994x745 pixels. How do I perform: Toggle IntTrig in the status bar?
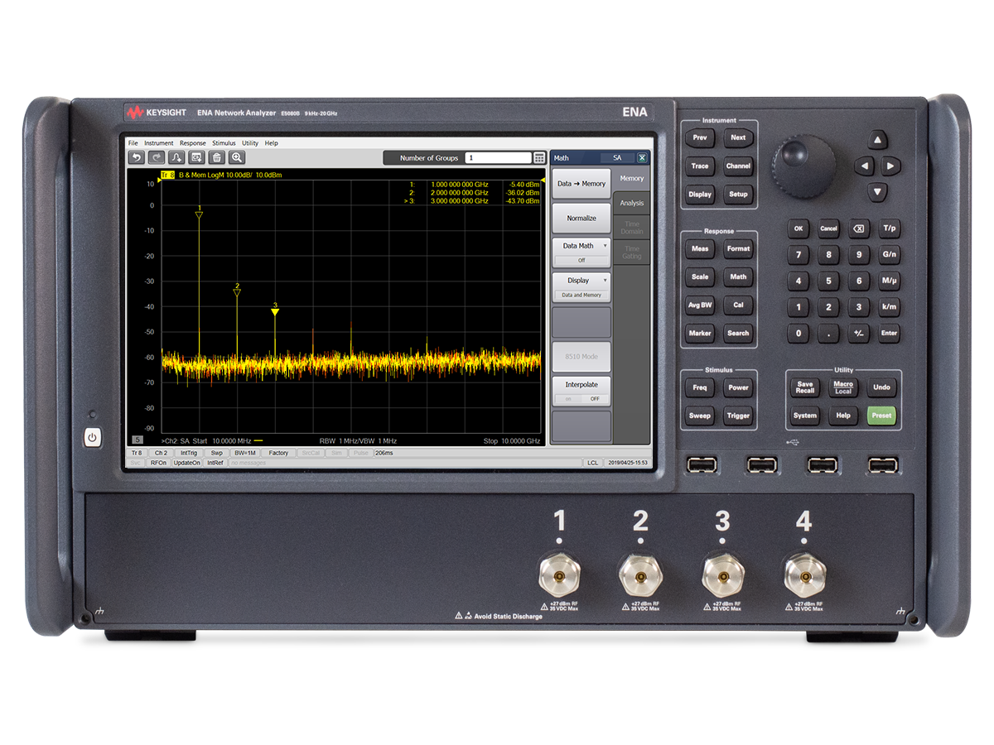click(189, 453)
